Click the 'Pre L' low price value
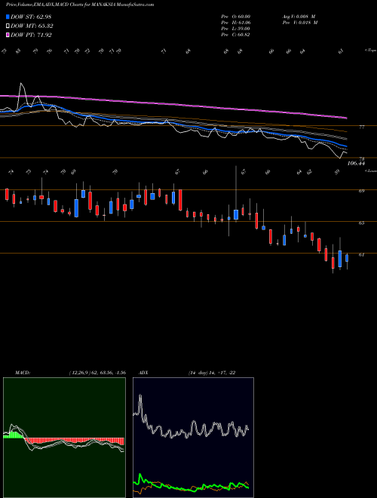The width and height of the screenshot is (377, 498). pyautogui.click(x=236, y=29)
